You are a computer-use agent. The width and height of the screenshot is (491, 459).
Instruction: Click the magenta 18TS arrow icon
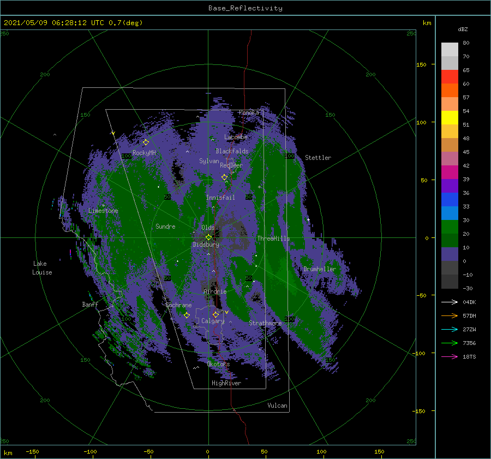click(x=450, y=356)
